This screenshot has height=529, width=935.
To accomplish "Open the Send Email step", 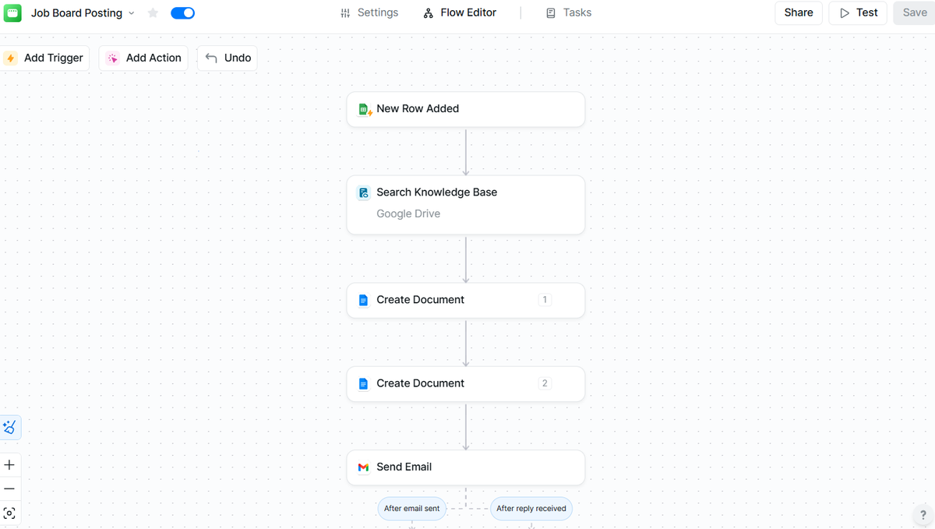I will [x=466, y=467].
